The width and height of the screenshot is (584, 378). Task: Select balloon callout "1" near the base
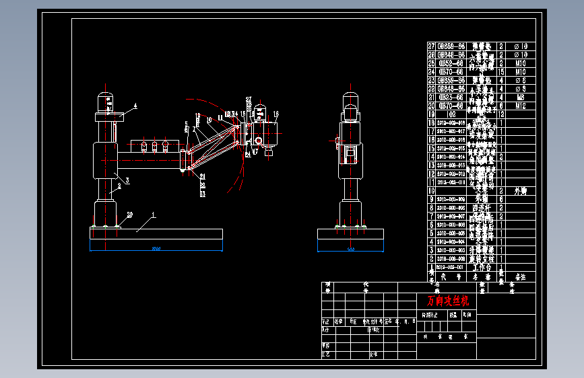pos(153,215)
